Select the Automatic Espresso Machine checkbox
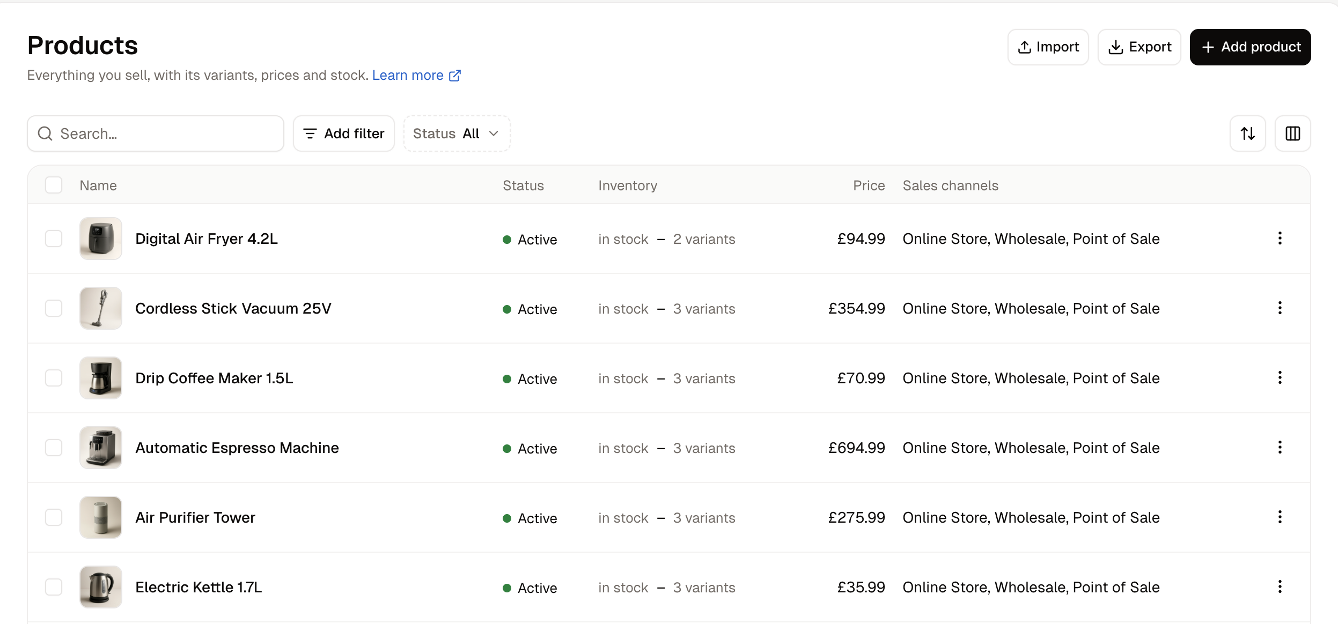 54,448
